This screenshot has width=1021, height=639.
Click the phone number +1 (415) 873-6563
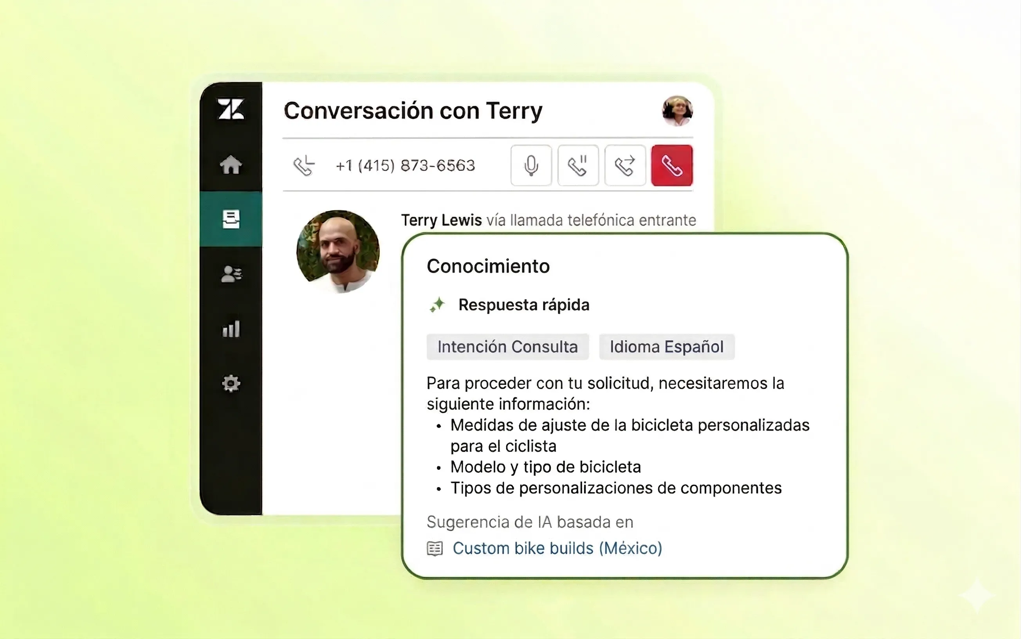[x=405, y=165]
